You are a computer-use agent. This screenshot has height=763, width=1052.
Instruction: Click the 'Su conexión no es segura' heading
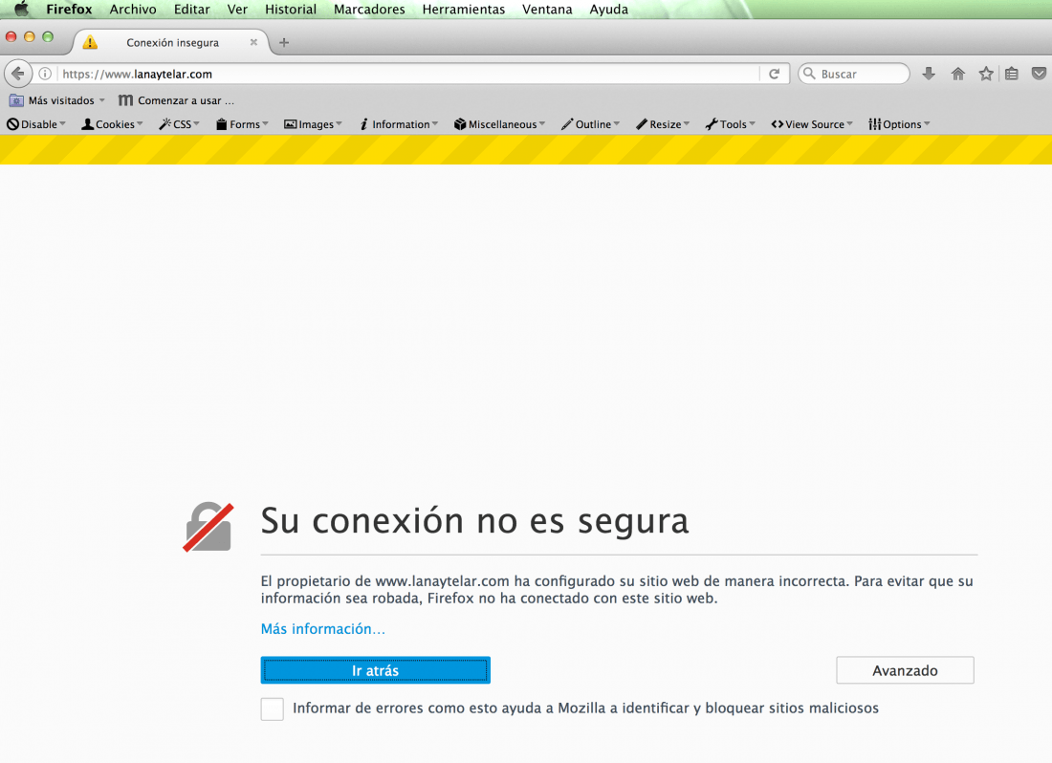click(x=475, y=521)
